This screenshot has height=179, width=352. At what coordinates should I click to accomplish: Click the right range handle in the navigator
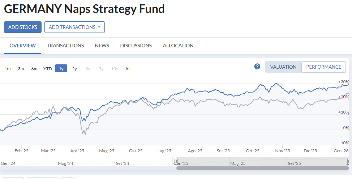348,162
